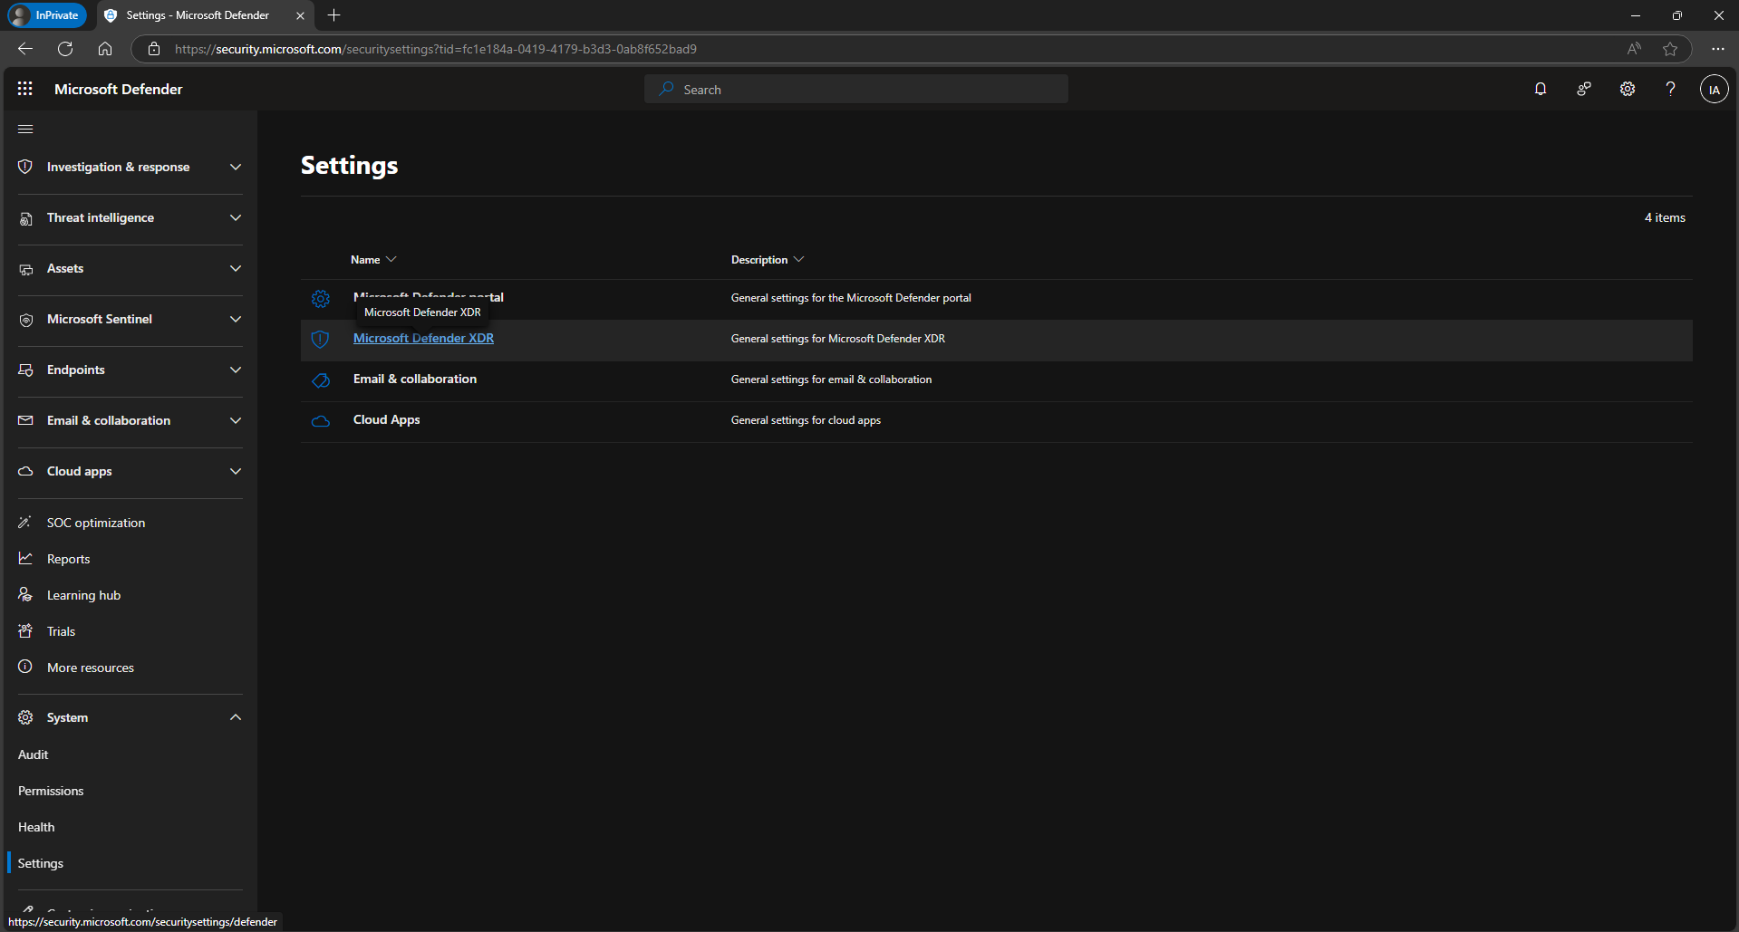Open the help question mark icon

pos(1670,89)
